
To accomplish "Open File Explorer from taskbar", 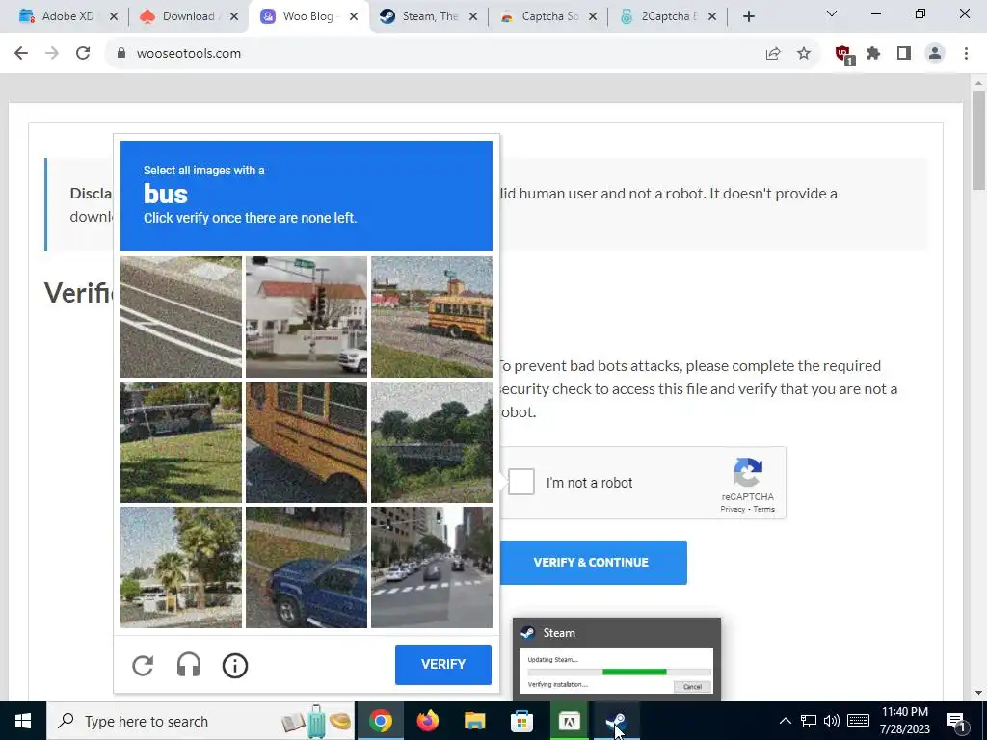I will 474,721.
